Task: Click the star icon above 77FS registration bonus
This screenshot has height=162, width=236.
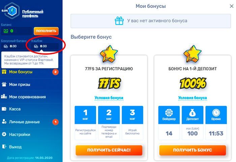Action: 109,54
